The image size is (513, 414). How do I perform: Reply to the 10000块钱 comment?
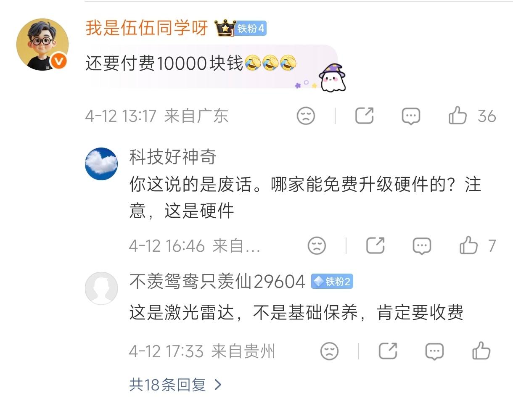tap(411, 116)
